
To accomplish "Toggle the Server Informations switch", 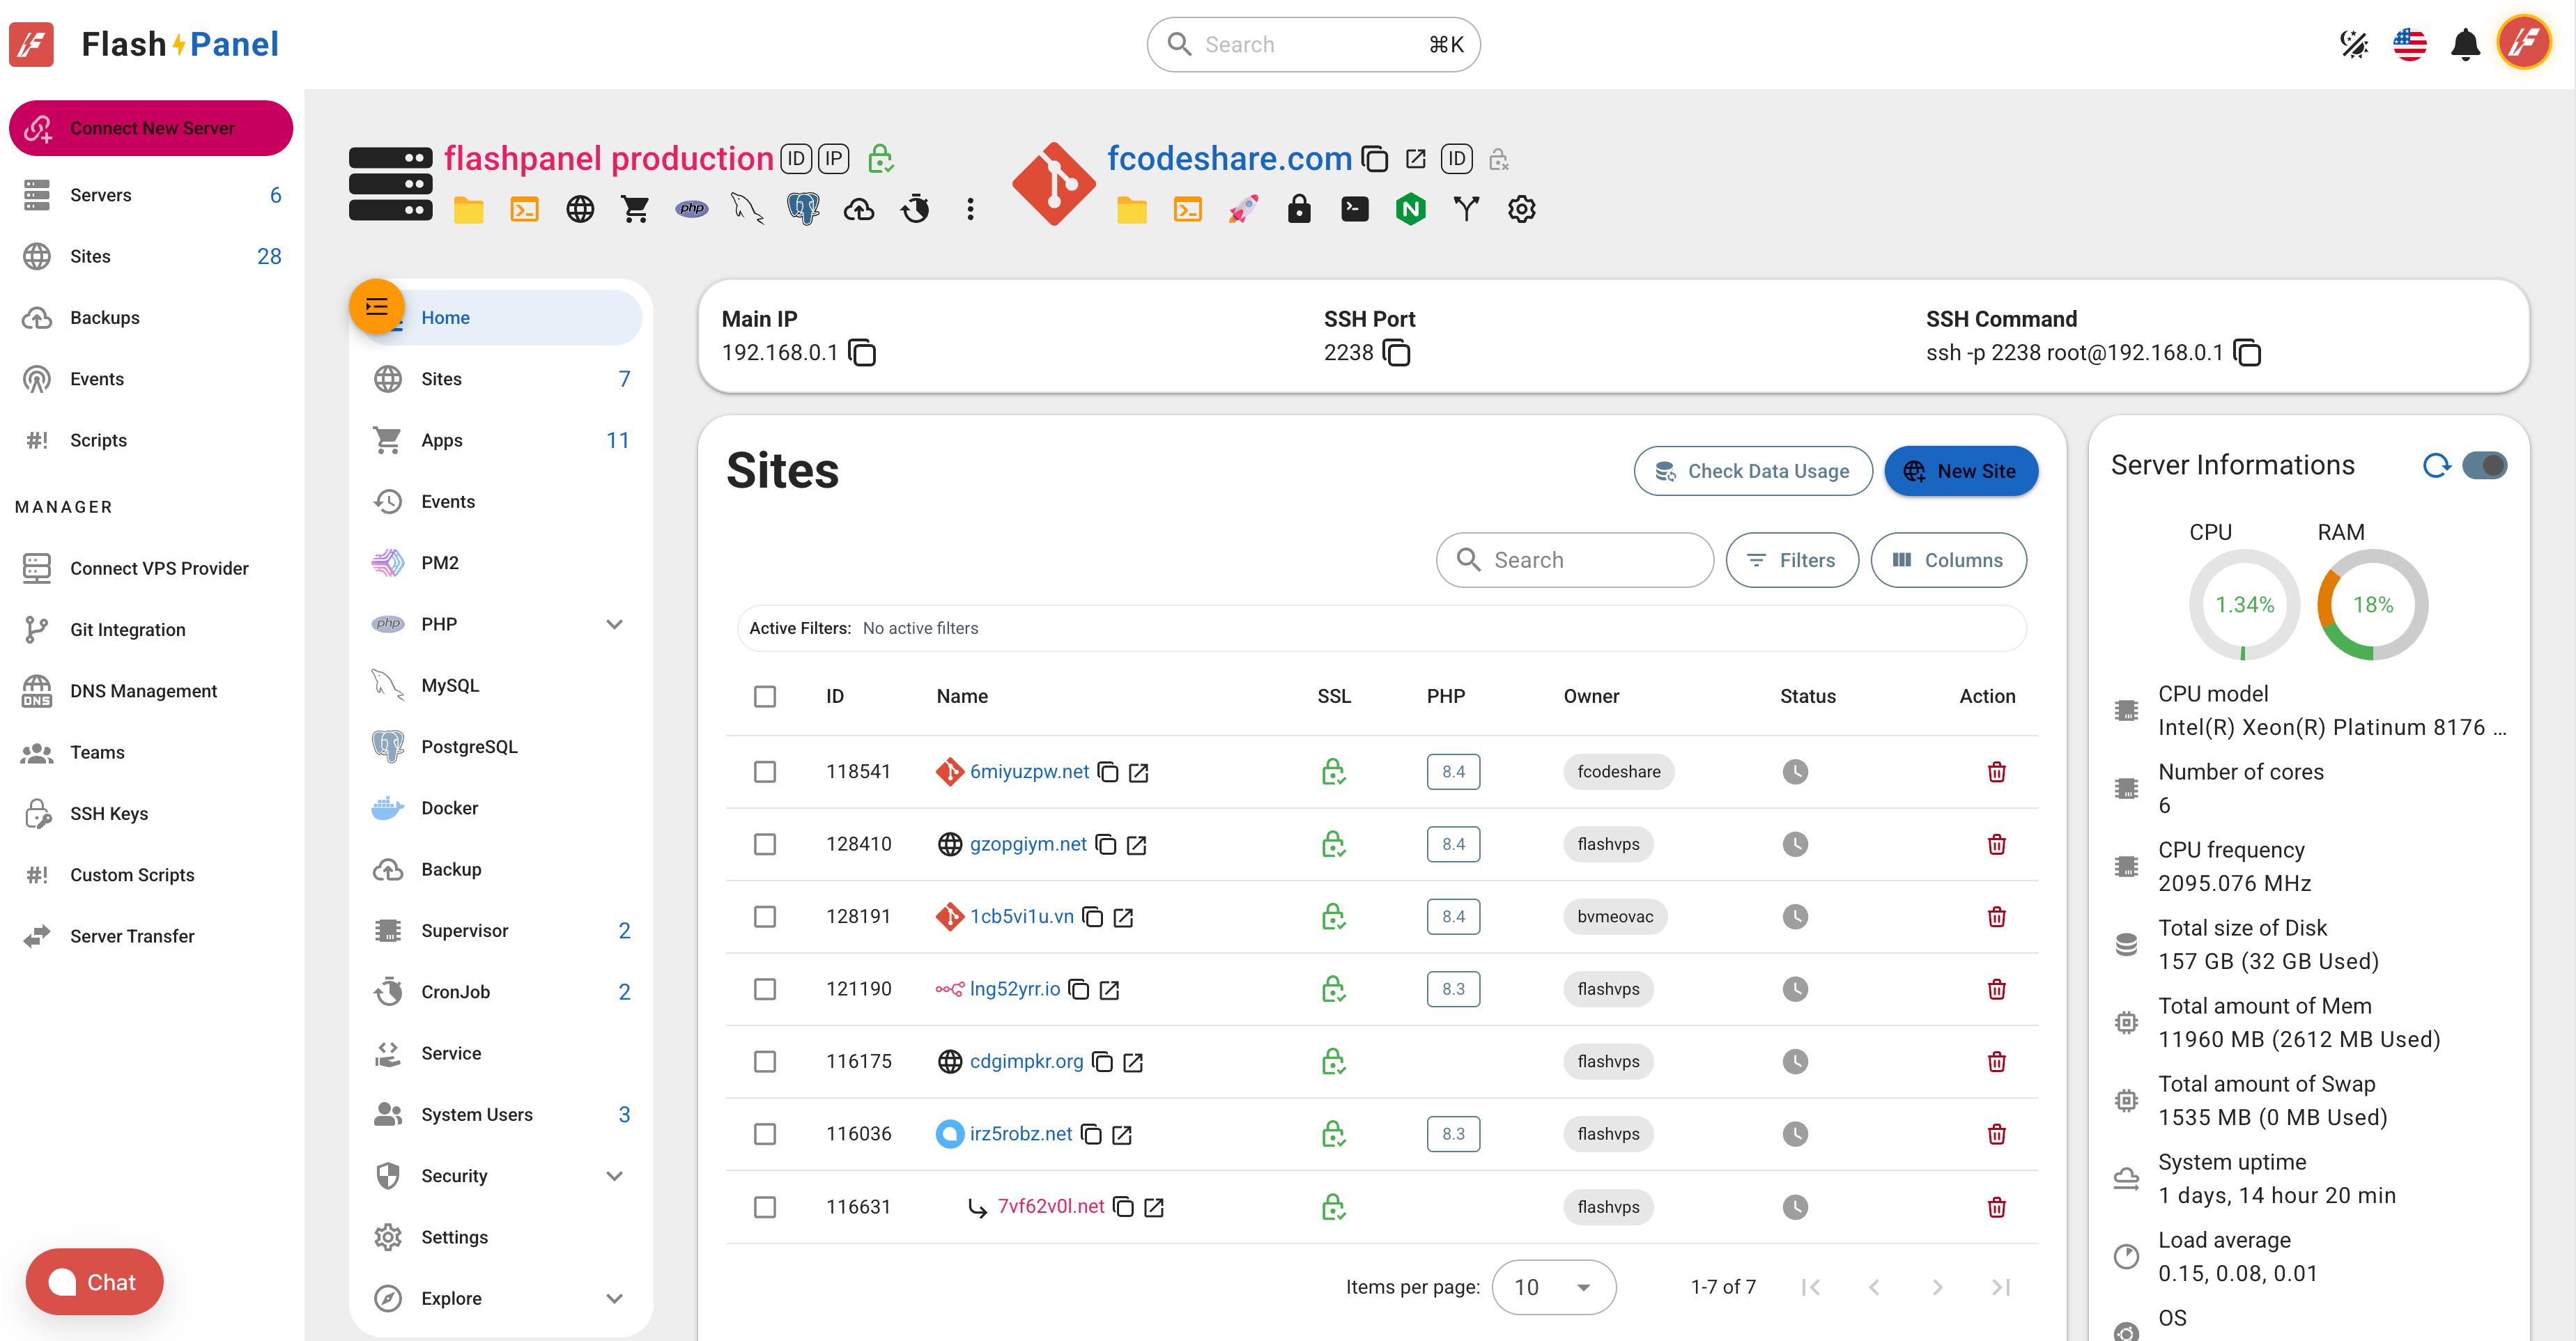I will tap(2484, 465).
